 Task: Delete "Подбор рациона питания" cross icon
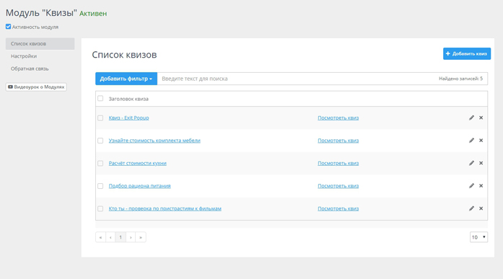481,186
